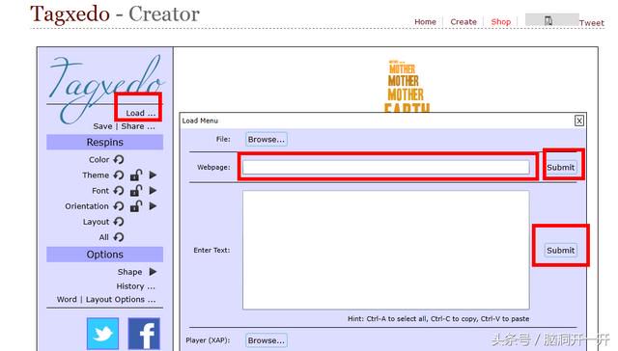Toggle the Orientation lock
Screen dimensions: 618x351
tap(136, 205)
